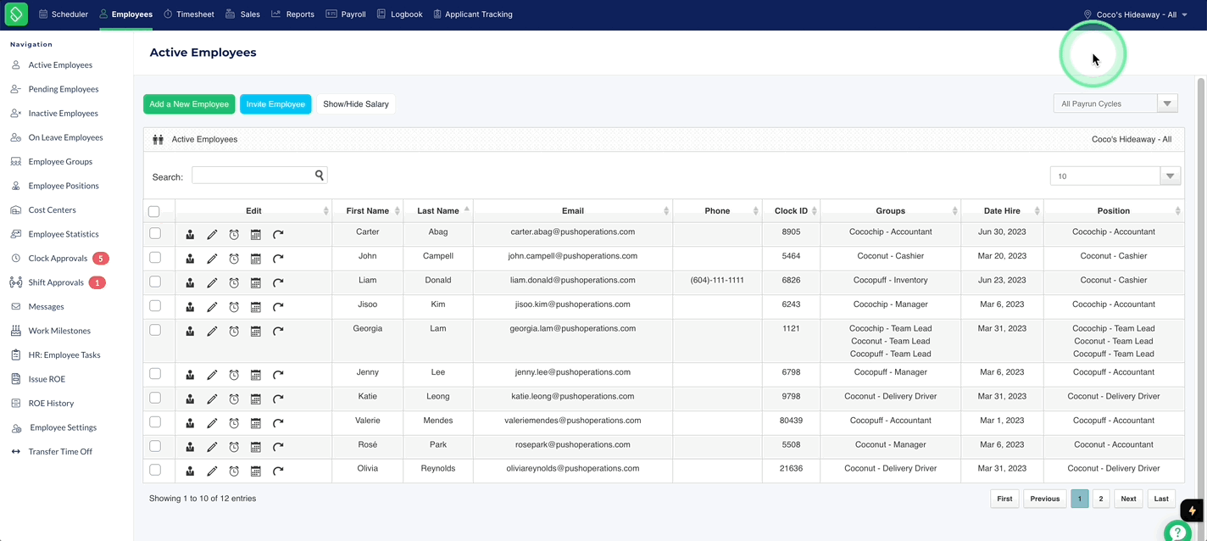This screenshot has height=541, width=1207.
Task: Click the green Push logo in top bar
Action: 16,14
